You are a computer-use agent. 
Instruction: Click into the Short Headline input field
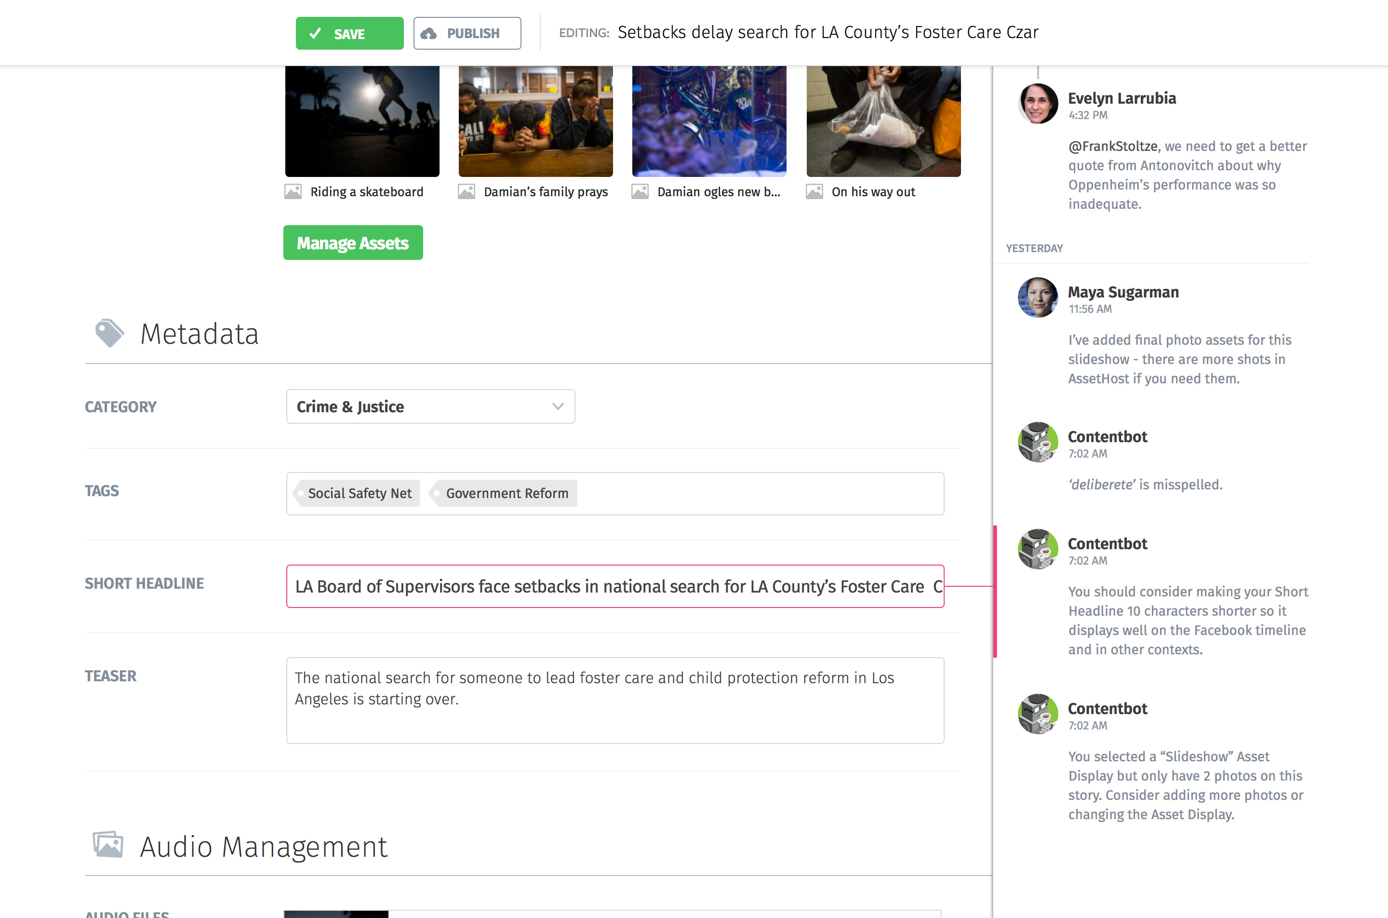[x=615, y=586]
